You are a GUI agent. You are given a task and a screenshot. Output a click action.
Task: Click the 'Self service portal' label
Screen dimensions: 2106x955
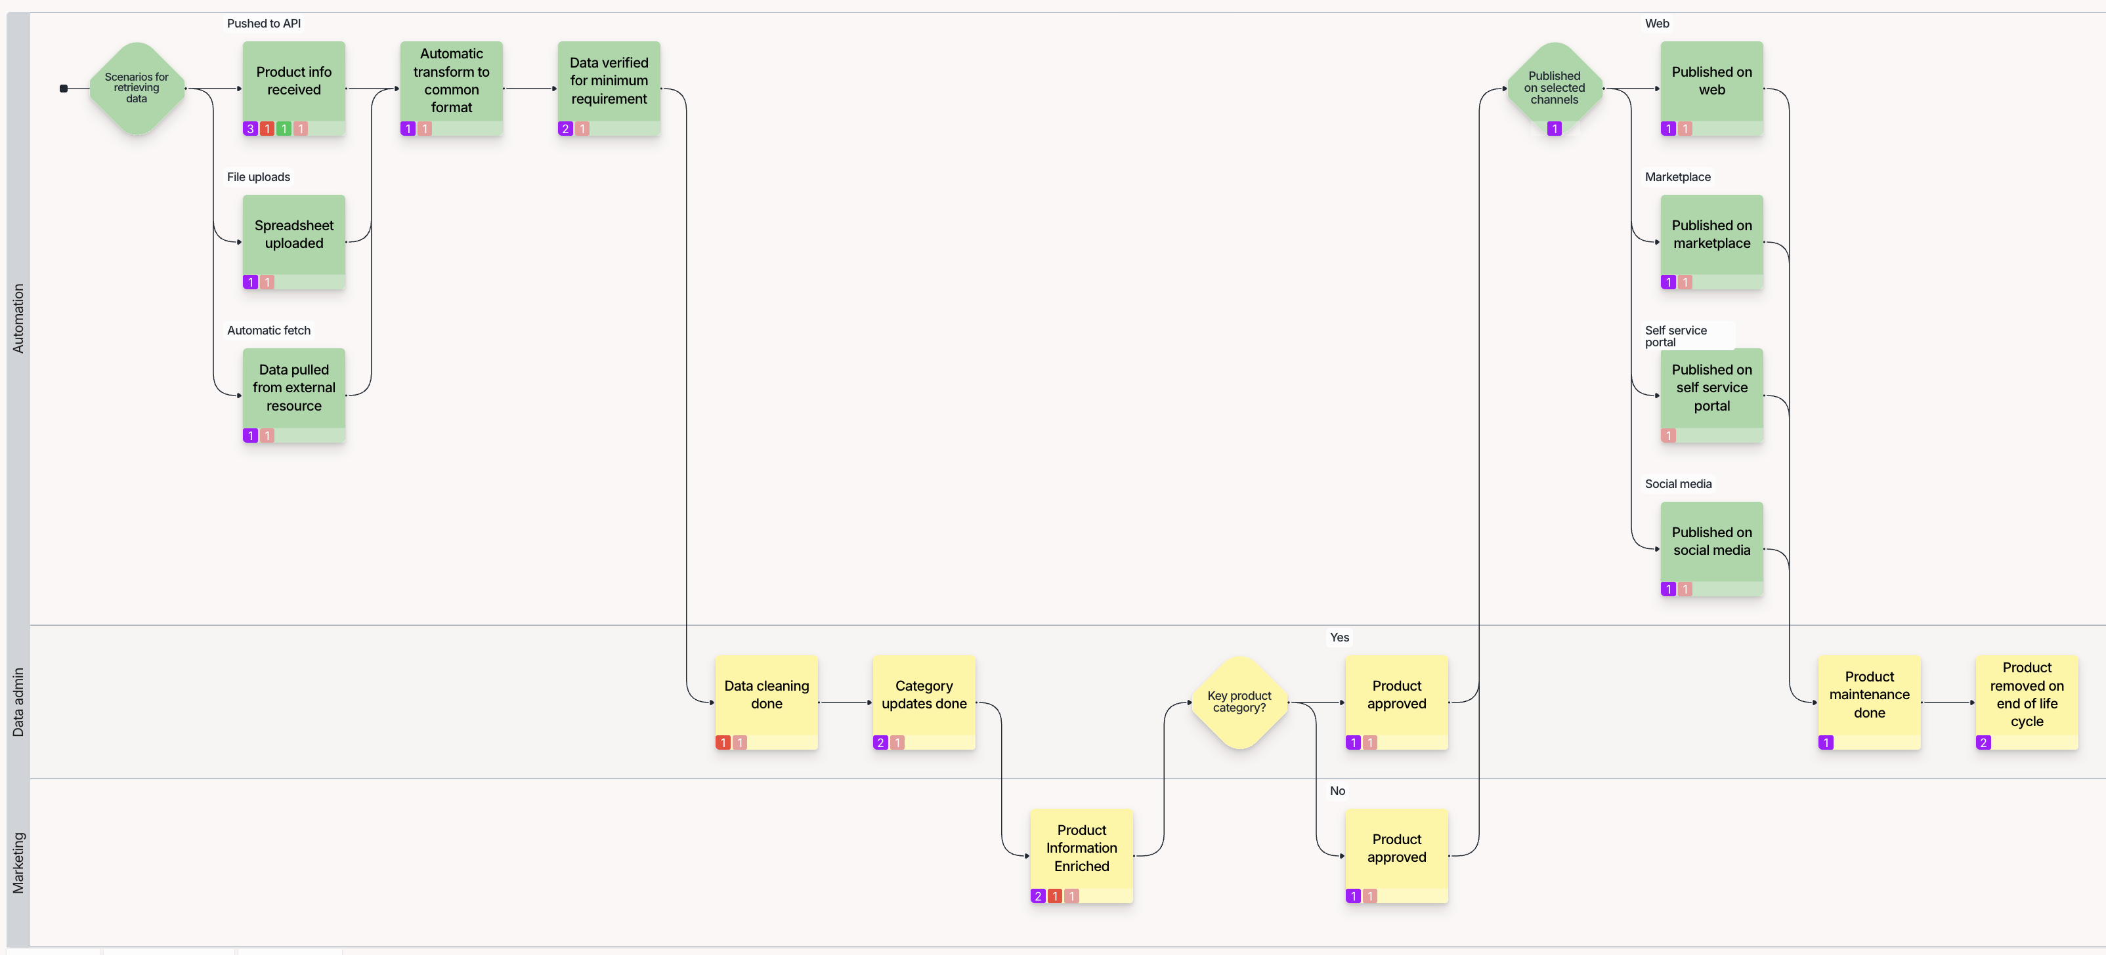(x=1676, y=336)
